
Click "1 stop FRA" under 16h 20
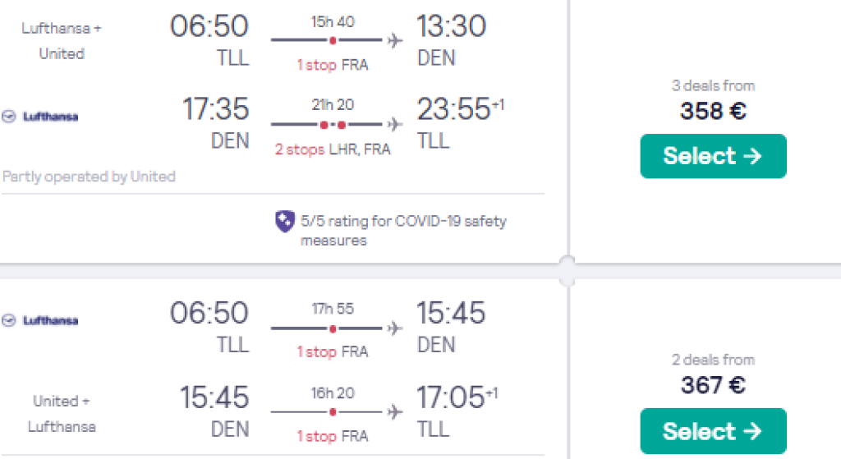click(x=333, y=435)
